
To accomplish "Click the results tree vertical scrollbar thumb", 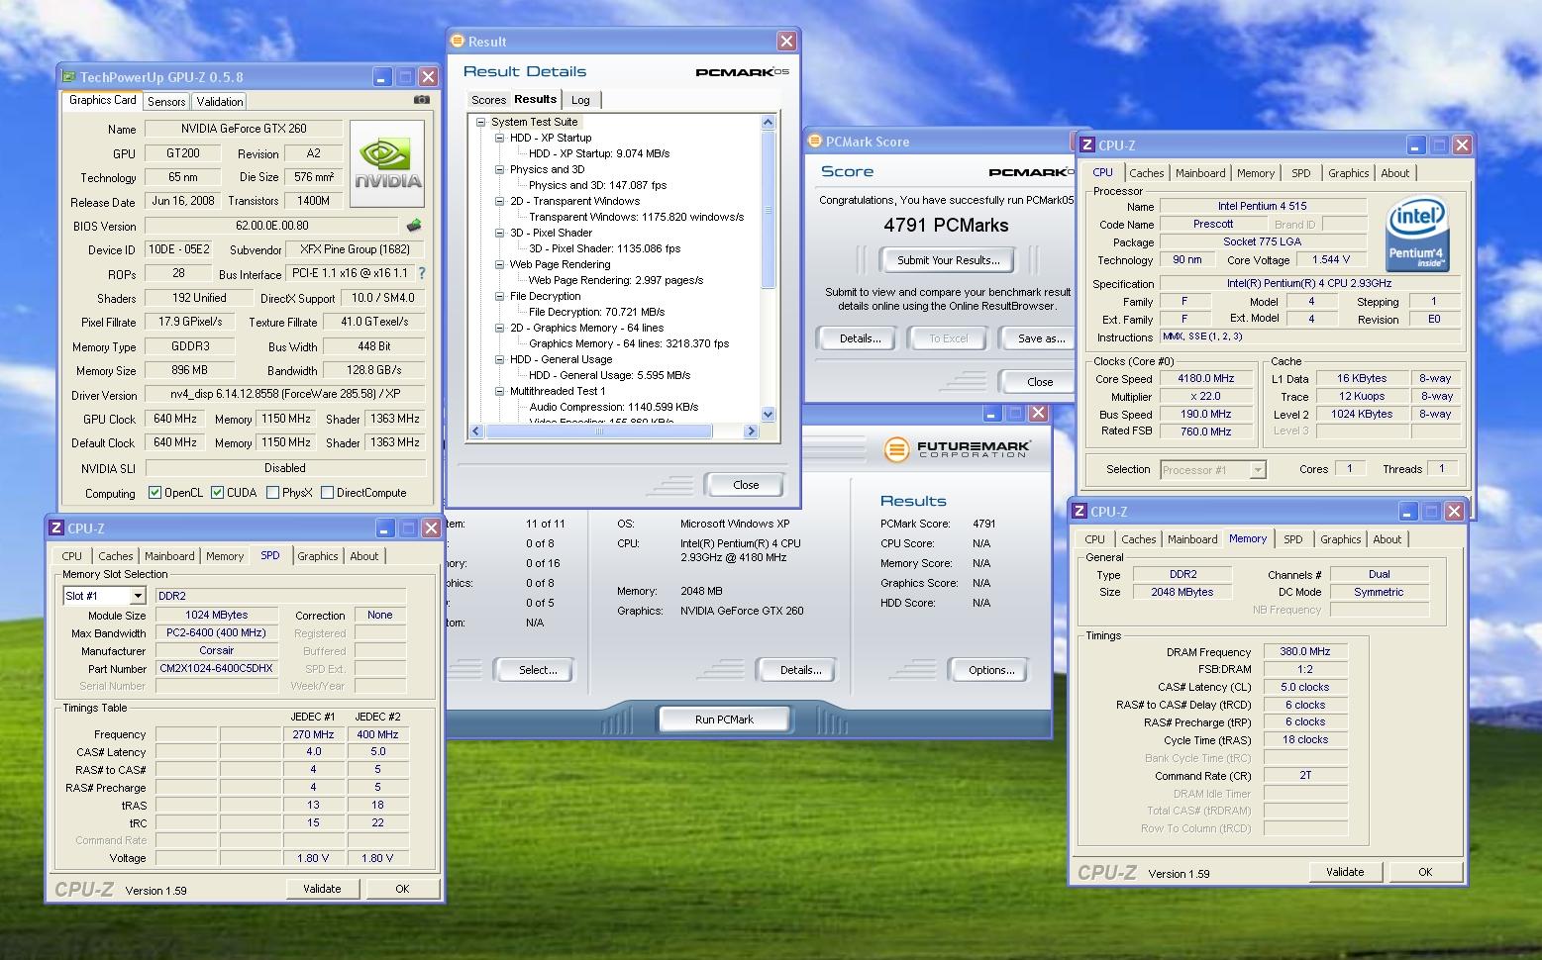I will click(x=768, y=209).
